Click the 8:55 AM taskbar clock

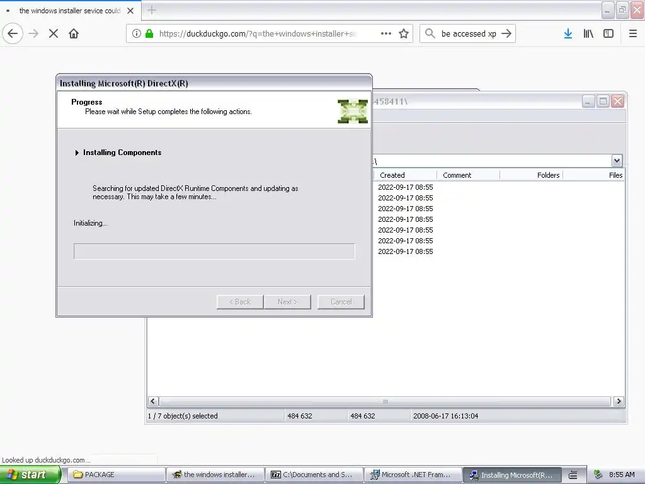[x=622, y=475]
